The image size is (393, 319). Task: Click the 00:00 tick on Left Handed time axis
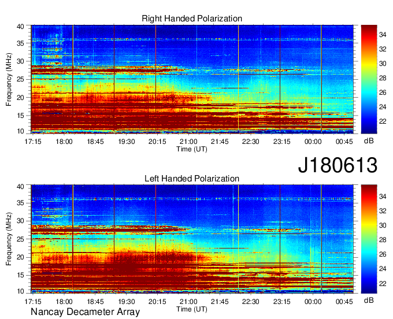click(313, 302)
